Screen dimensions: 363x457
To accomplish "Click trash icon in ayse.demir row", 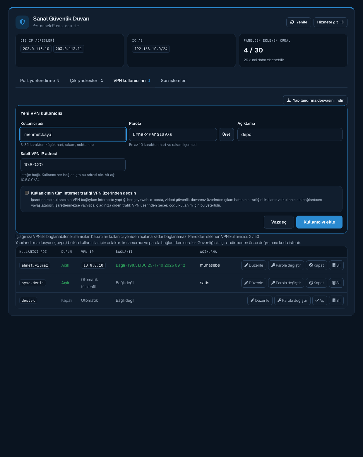I will point(334,283).
